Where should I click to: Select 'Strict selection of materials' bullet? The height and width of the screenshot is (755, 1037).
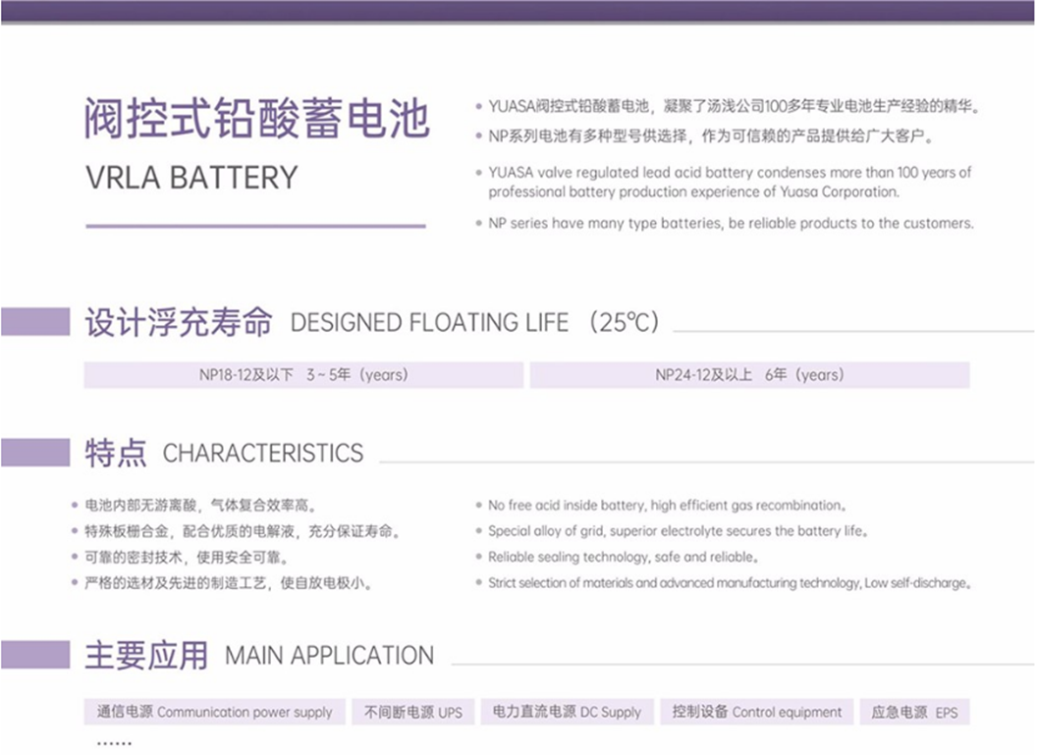[x=730, y=583]
